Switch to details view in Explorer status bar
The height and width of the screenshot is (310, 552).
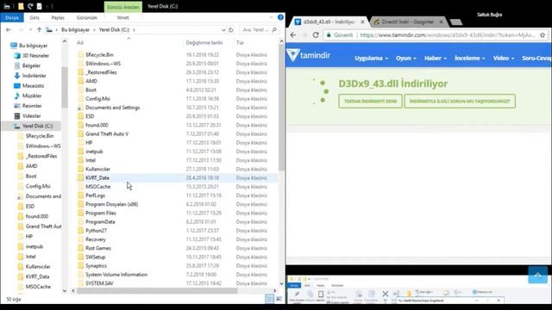click(x=269, y=299)
